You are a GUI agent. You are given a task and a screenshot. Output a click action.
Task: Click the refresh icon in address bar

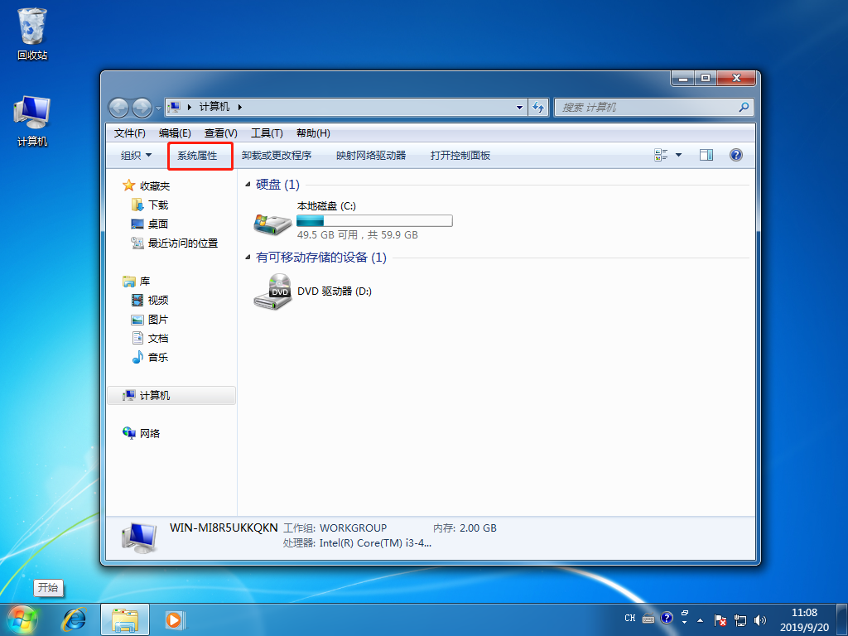pyautogui.click(x=537, y=107)
